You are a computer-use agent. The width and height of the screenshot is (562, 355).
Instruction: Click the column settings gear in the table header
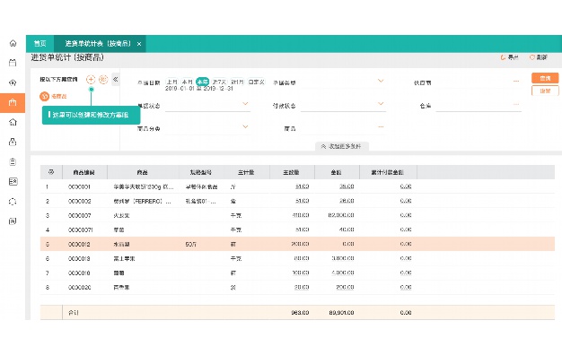pyautogui.click(x=51, y=172)
